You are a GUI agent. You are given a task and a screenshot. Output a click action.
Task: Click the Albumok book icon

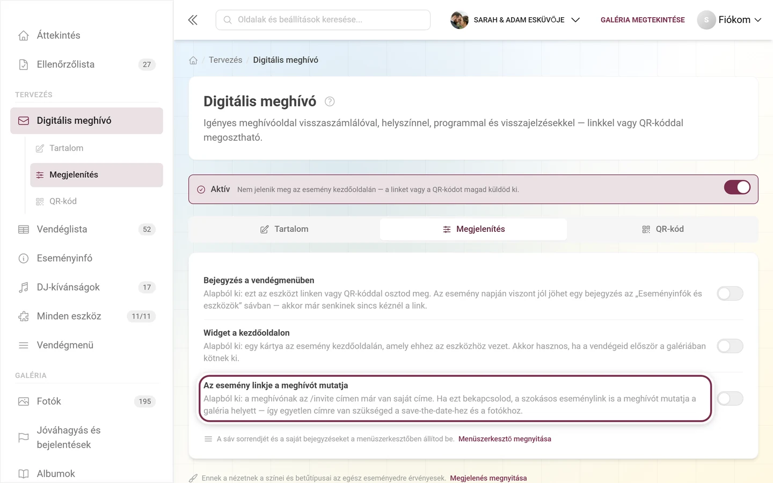pos(24,474)
